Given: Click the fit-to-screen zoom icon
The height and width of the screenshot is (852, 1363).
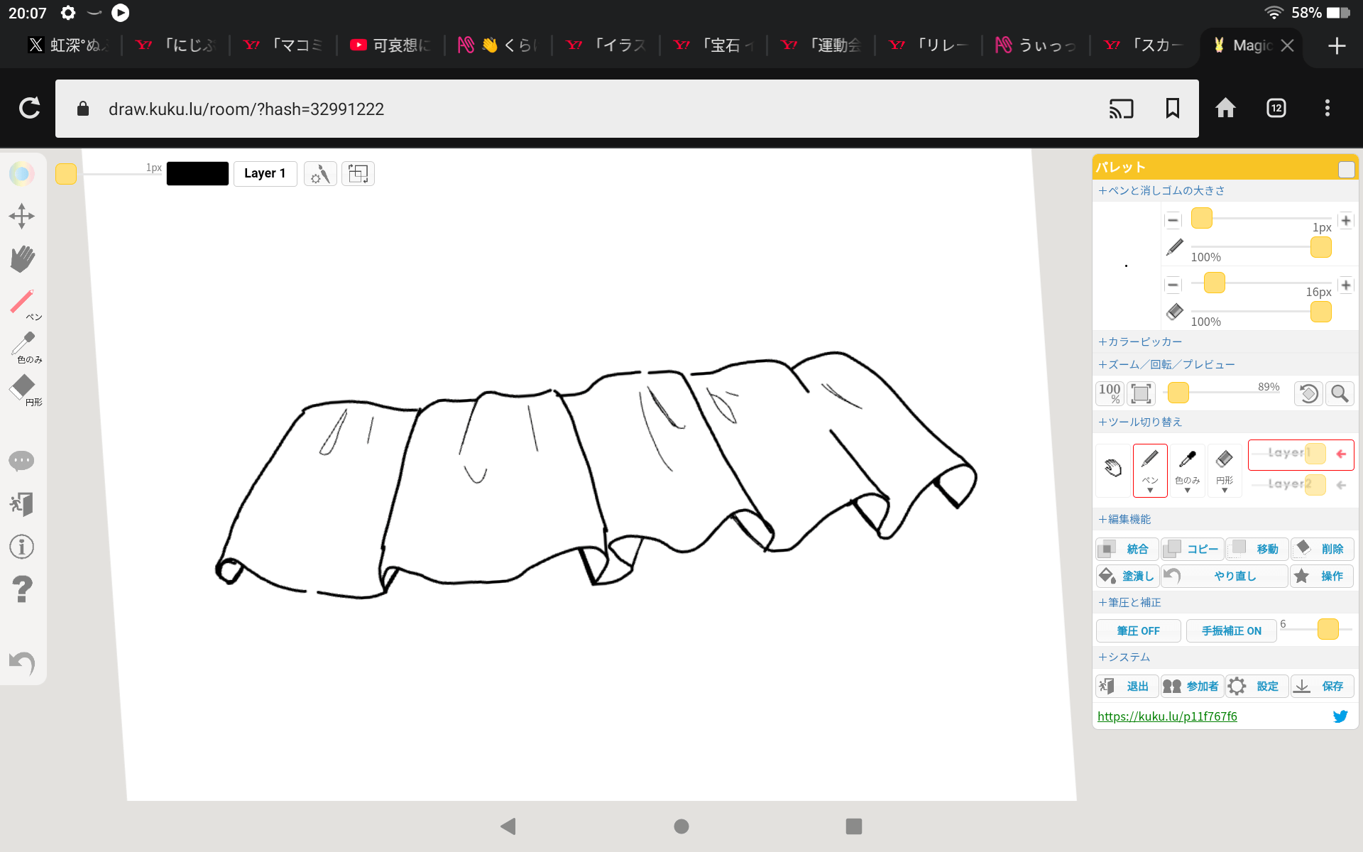Looking at the screenshot, I should tap(1141, 393).
